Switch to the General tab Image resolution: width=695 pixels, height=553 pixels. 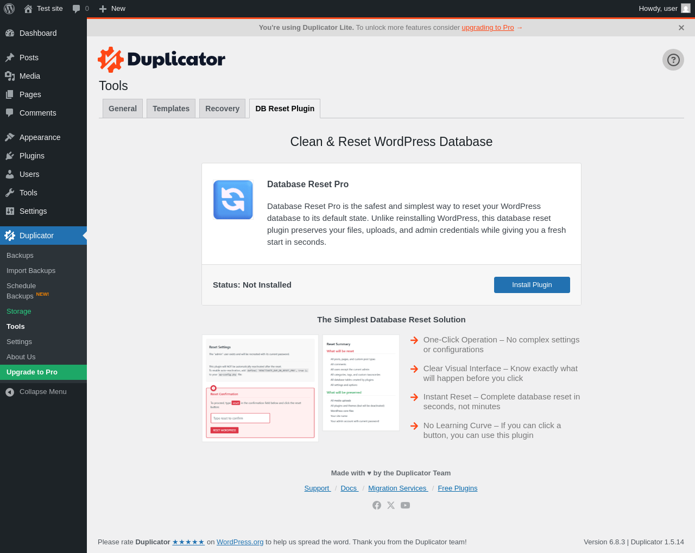tap(123, 109)
